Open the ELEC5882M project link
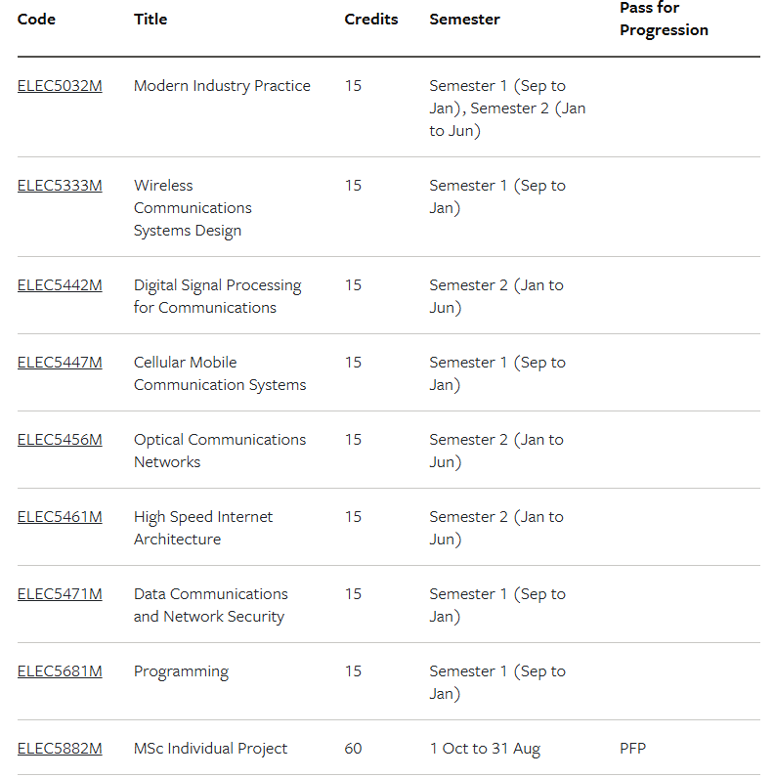 (x=60, y=749)
